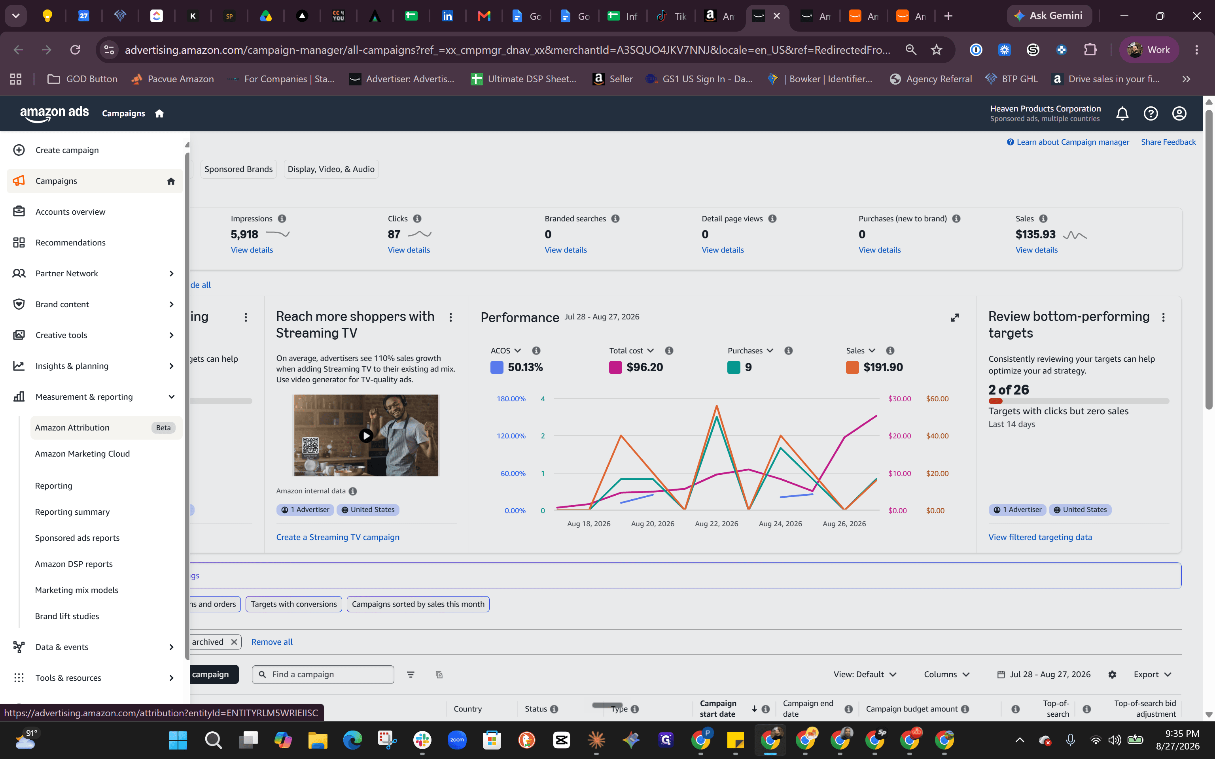This screenshot has height=759, width=1215.
Task: Switch to the Sponsored Brands tab
Action: (x=238, y=169)
